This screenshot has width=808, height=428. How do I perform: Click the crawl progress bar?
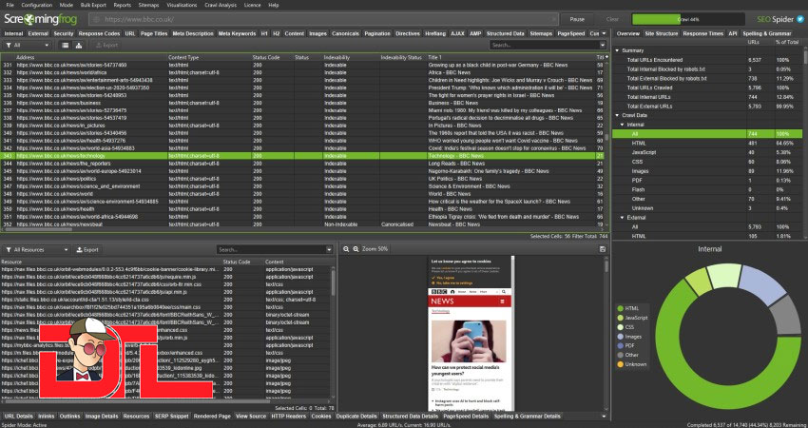point(688,20)
